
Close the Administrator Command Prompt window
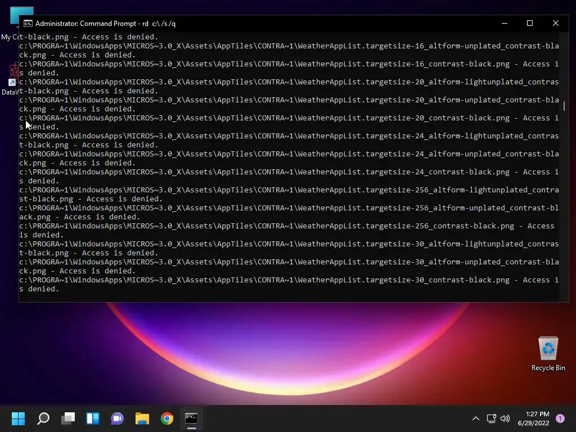(555, 23)
